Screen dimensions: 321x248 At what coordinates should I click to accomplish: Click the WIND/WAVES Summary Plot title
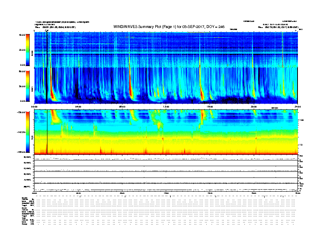coord(169,27)
